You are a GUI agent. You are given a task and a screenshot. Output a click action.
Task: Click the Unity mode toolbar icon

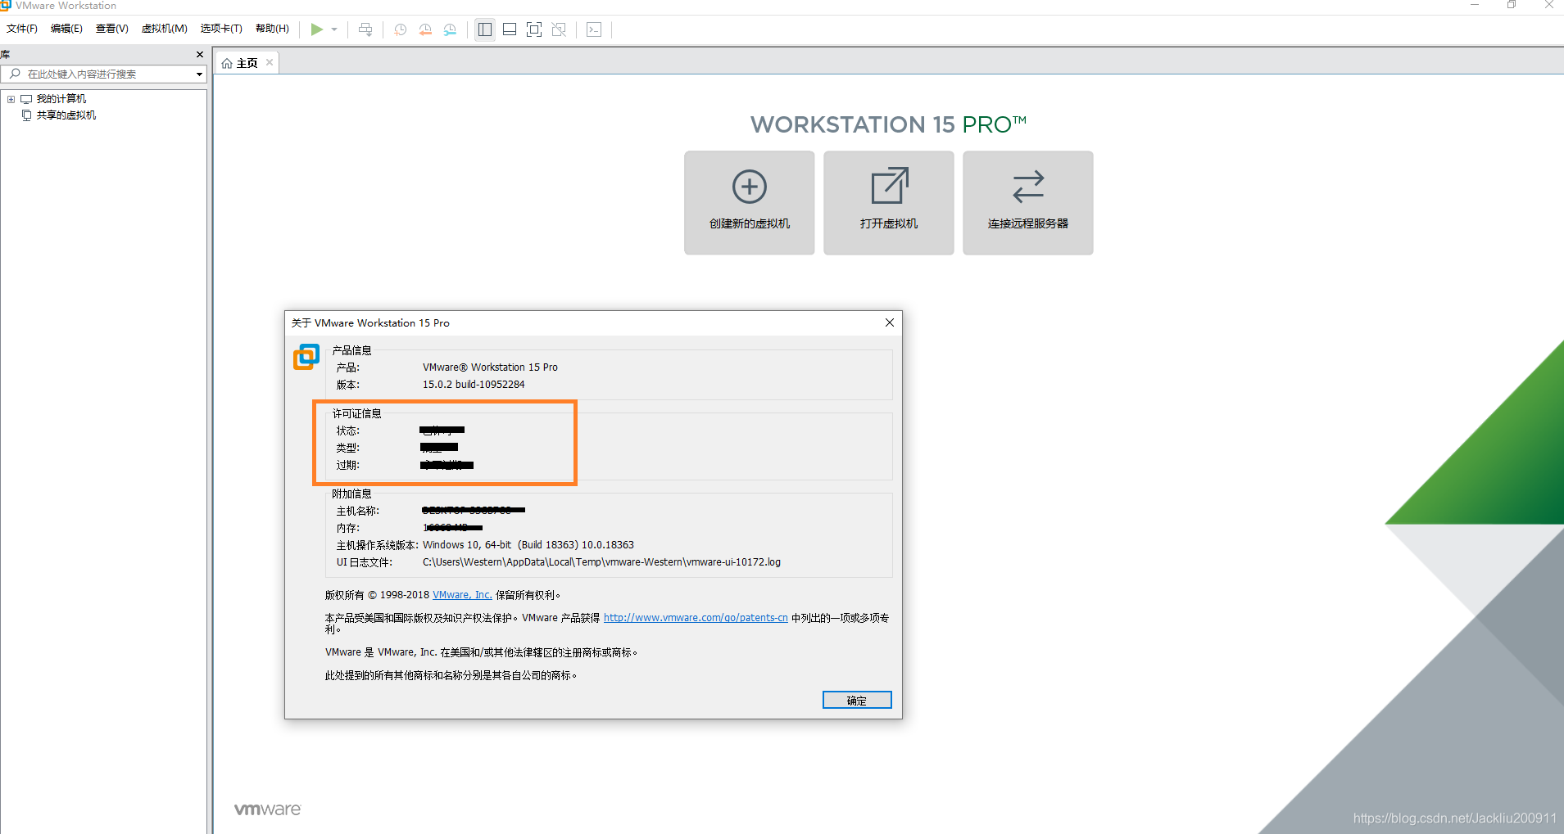click(559, 29)
